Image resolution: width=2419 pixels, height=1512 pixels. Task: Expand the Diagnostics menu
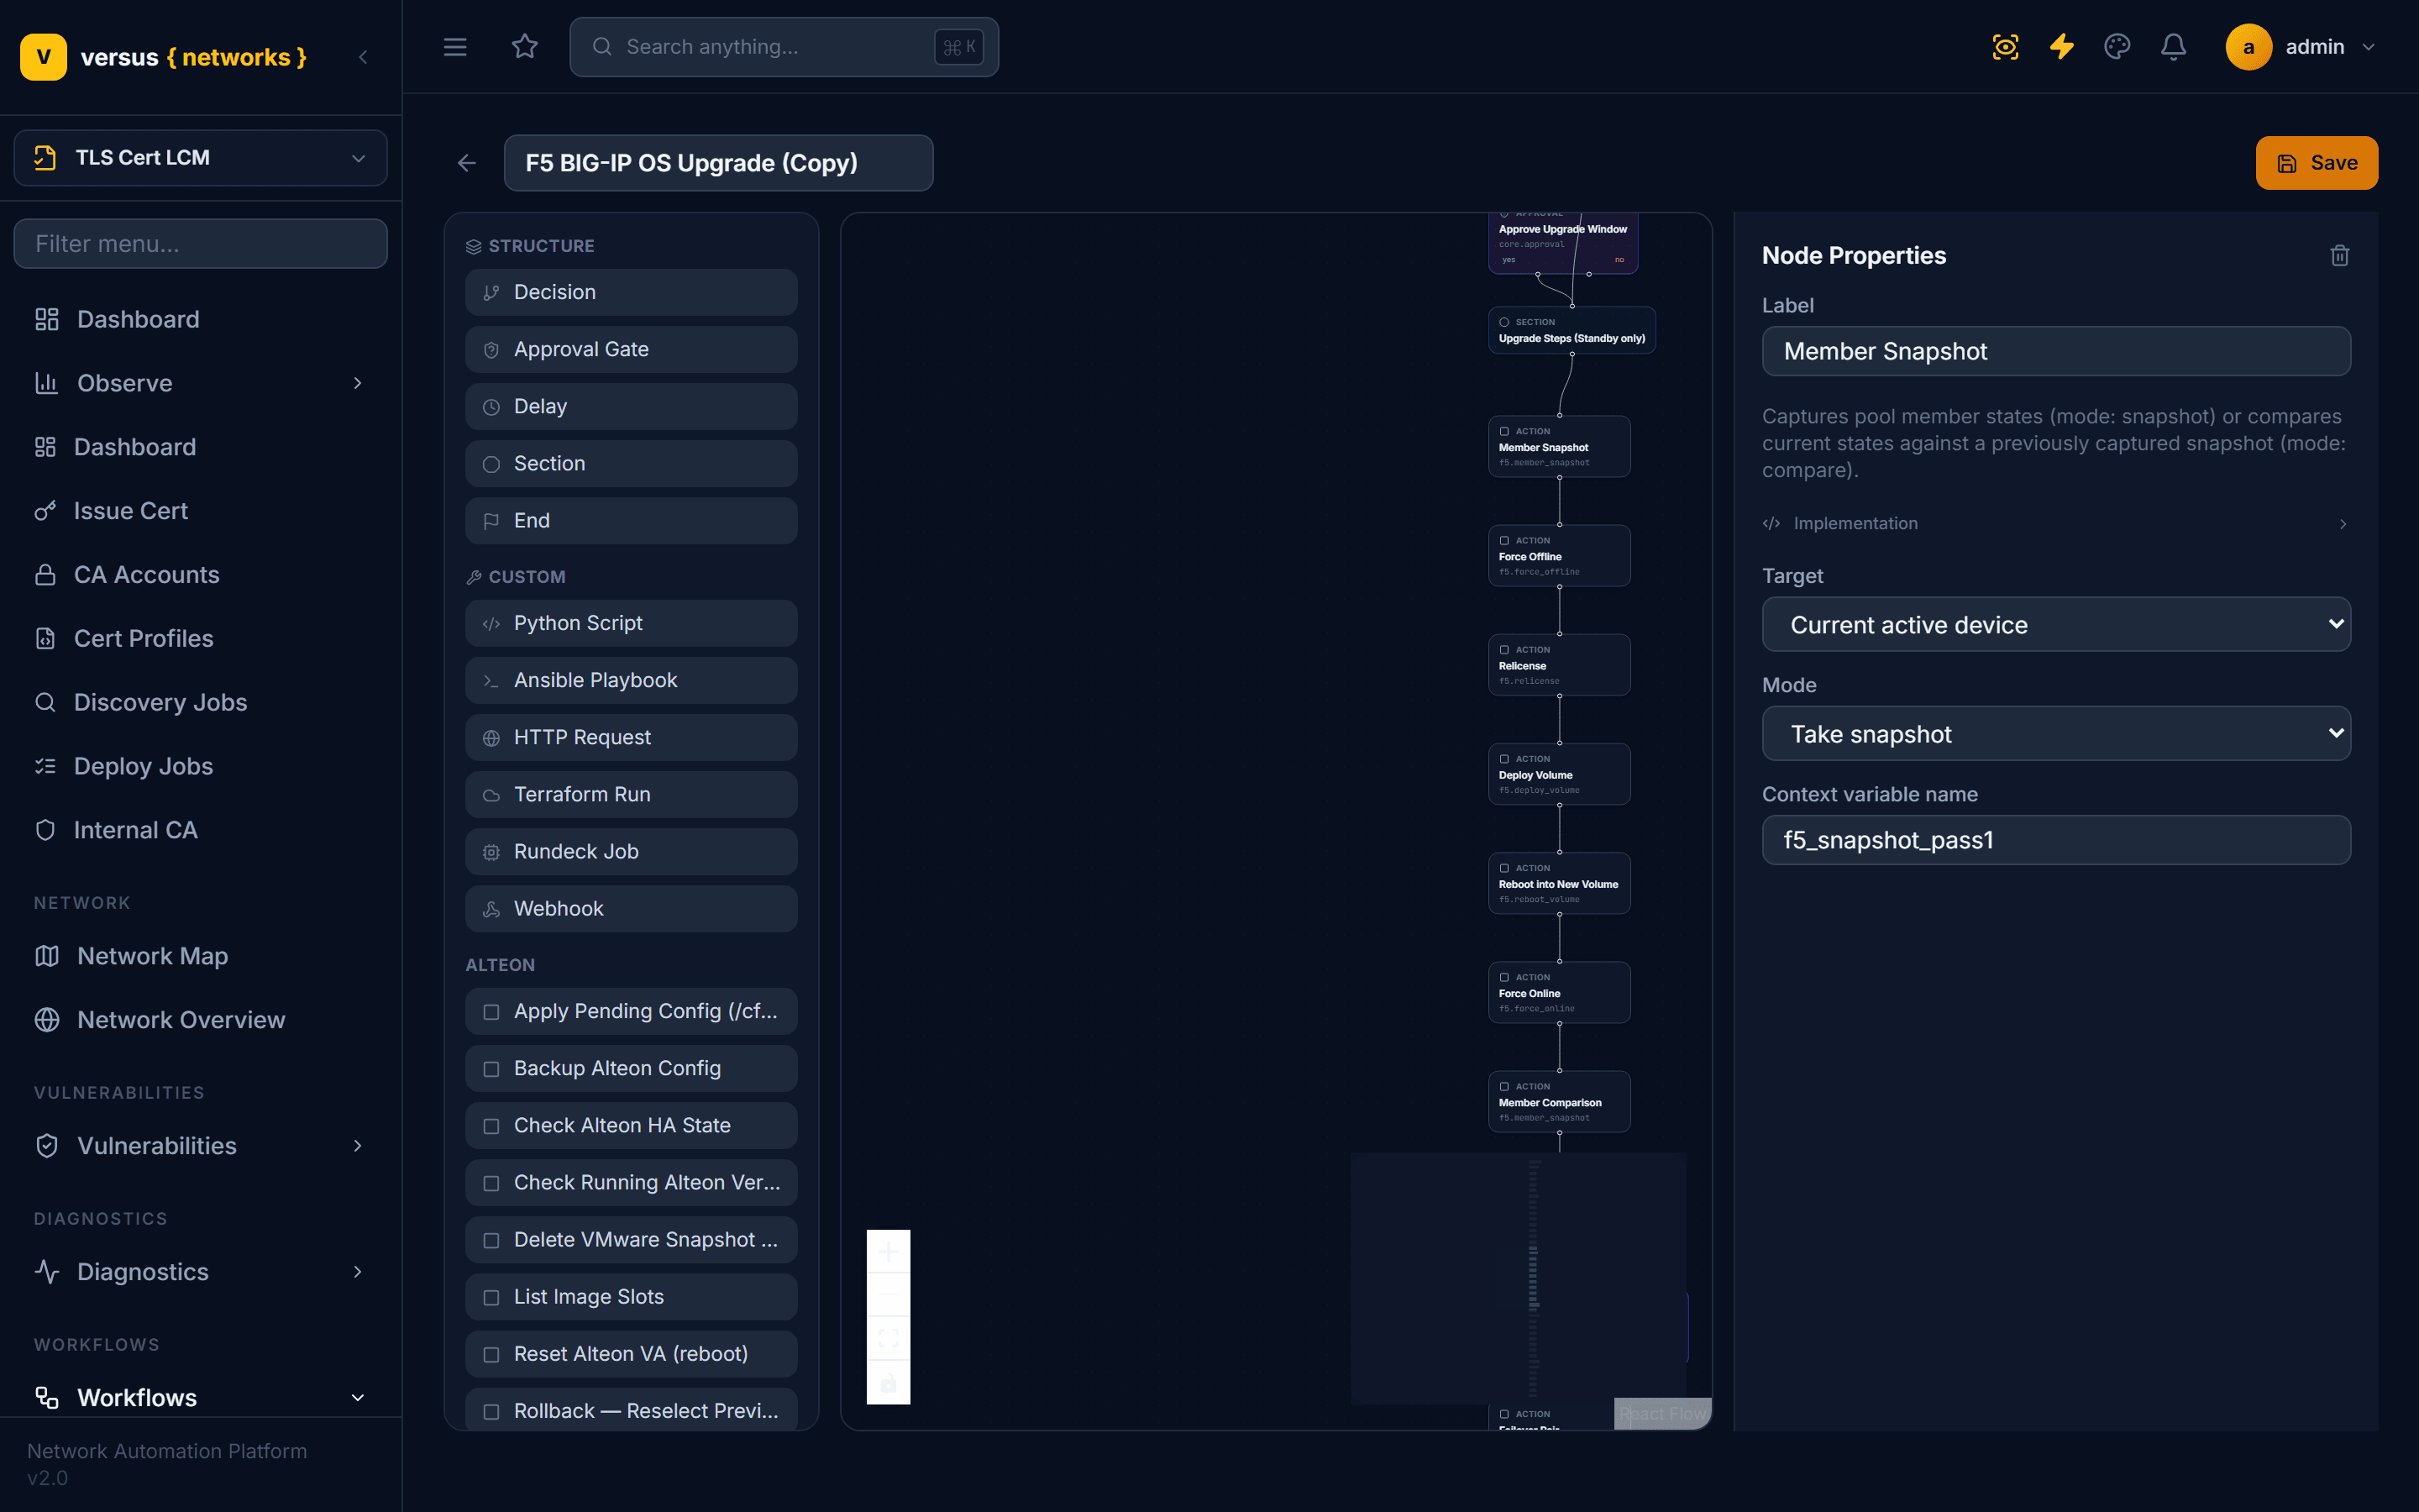click(200, 1271)
